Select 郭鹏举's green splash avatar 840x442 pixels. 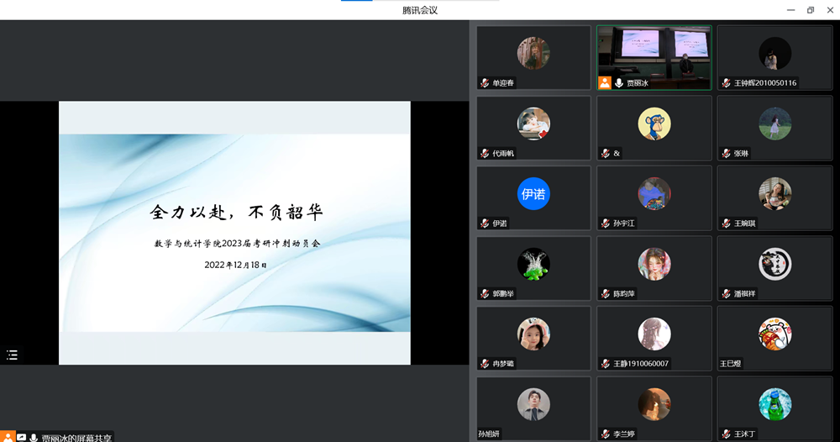tap(533, 264)
